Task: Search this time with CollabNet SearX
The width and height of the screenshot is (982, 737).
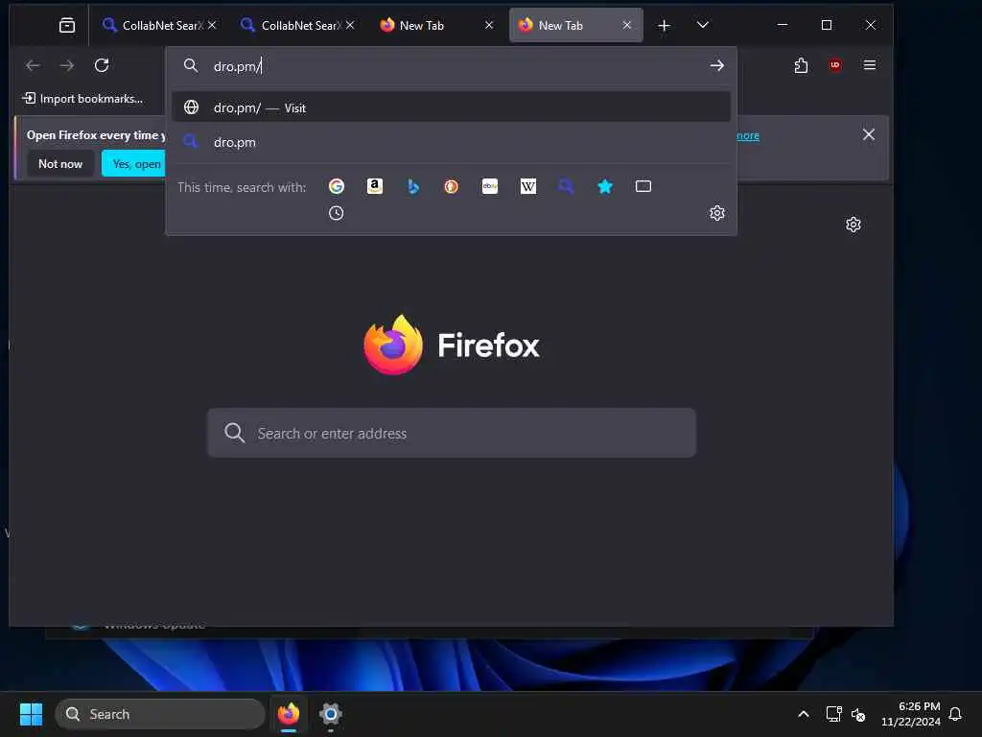Action: pyautogui.click(x=566, y=186)
